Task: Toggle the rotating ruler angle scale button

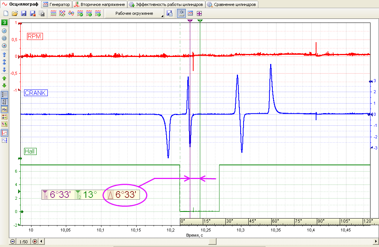Action: point(181,14)
